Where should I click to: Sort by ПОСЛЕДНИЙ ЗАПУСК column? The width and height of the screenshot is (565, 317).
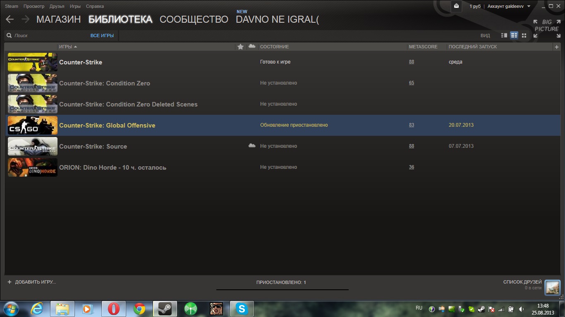click(x=473, y=47)
